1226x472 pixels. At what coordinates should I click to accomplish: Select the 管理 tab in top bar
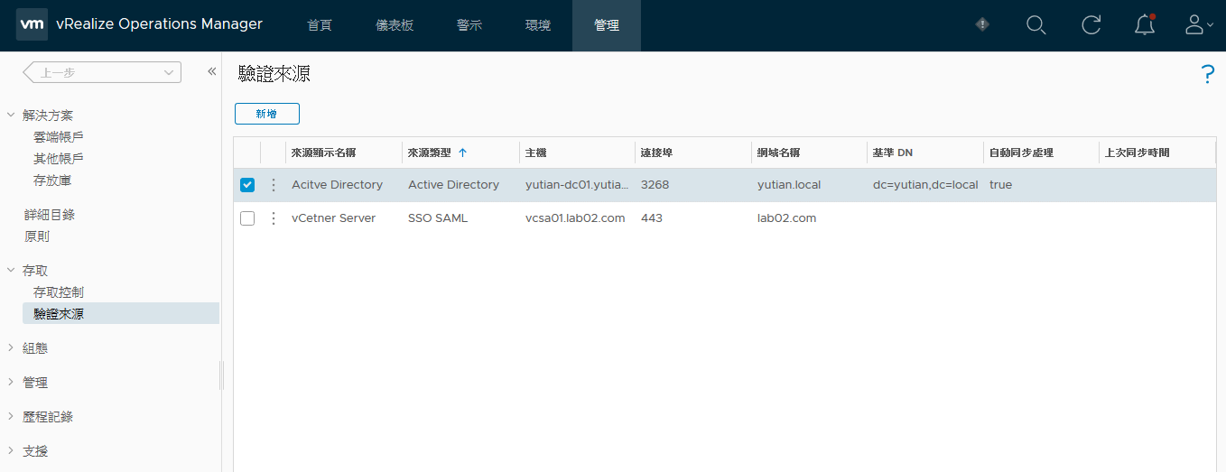click(x=607, y=25)
